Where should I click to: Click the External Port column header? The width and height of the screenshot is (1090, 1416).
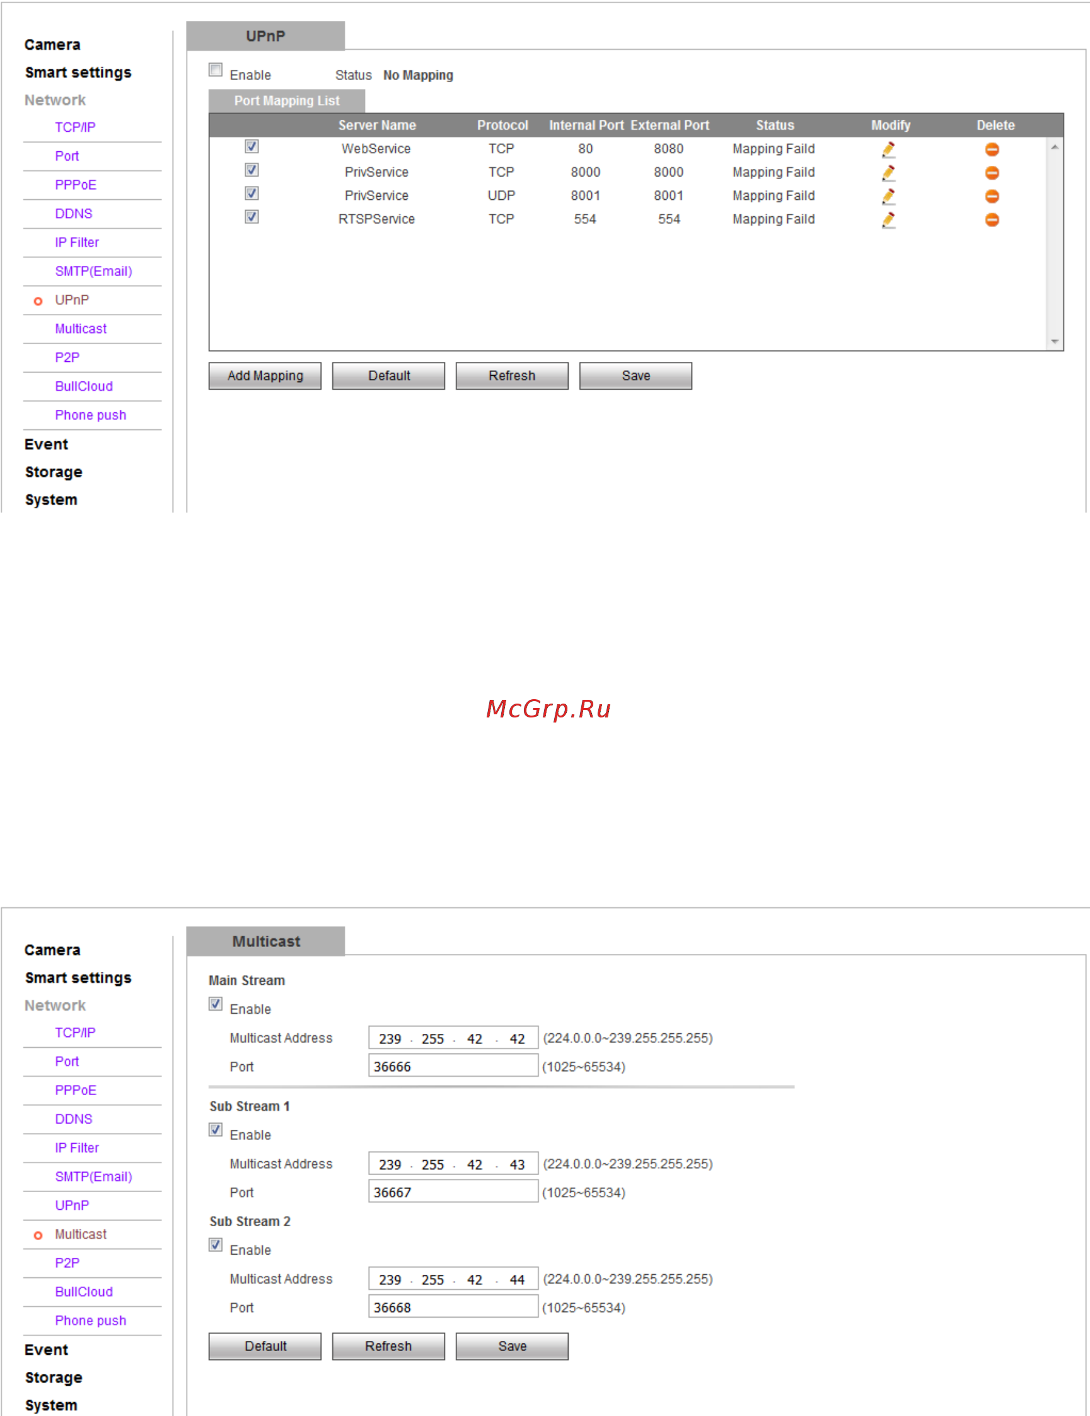click(x=670, y=126)
